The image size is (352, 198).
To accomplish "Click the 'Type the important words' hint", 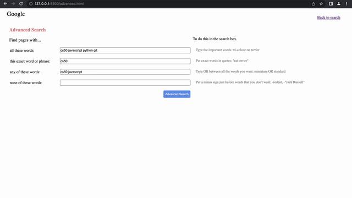I will click(227, 50).
